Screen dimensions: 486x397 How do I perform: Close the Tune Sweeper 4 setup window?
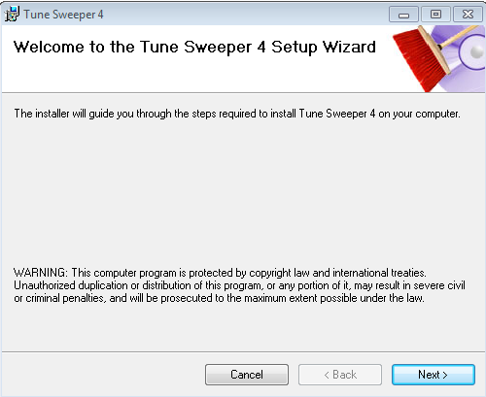[468, 15]
